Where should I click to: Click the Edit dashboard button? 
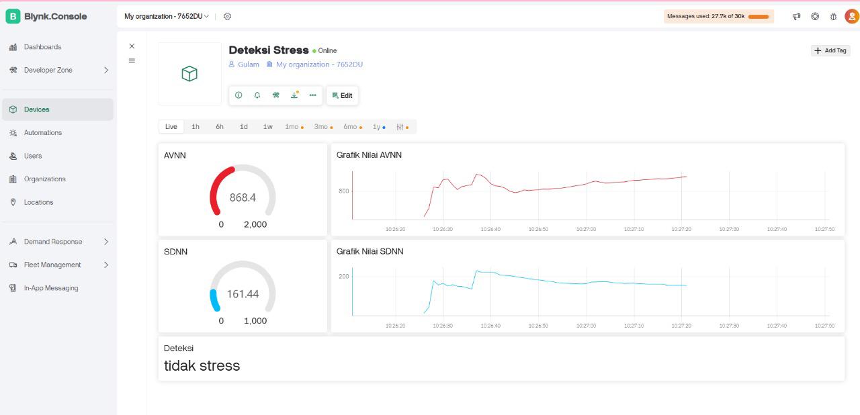[x=342, y=95]
